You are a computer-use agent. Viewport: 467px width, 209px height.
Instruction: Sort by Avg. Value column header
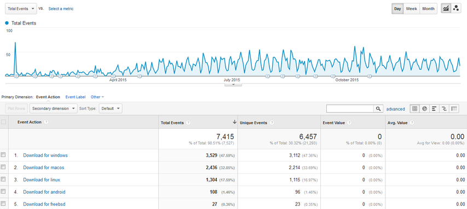point(398,123)
